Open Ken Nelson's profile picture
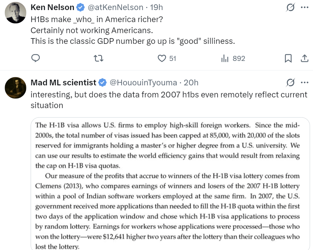Image resolution: width=313 pixels, height=250 pixels. tap(16, 12)
